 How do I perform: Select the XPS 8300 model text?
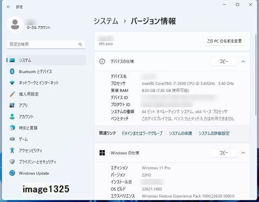[106, 44]
